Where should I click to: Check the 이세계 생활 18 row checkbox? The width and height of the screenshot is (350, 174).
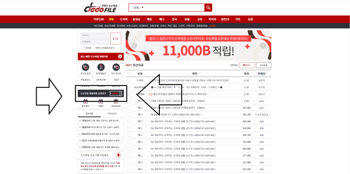tap(129, 128)
